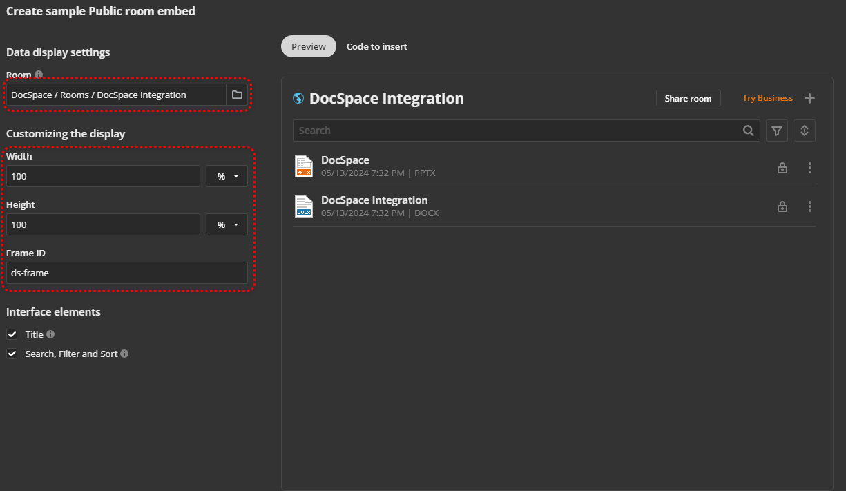Open the sort order button
This screenshot has width=846, height=491.
coord(805,131)
